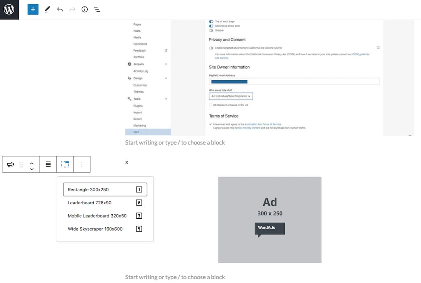Move block up with the chevron
This screenshot has height=283, width=421.
pyautogui.click(x=32, y=162)
